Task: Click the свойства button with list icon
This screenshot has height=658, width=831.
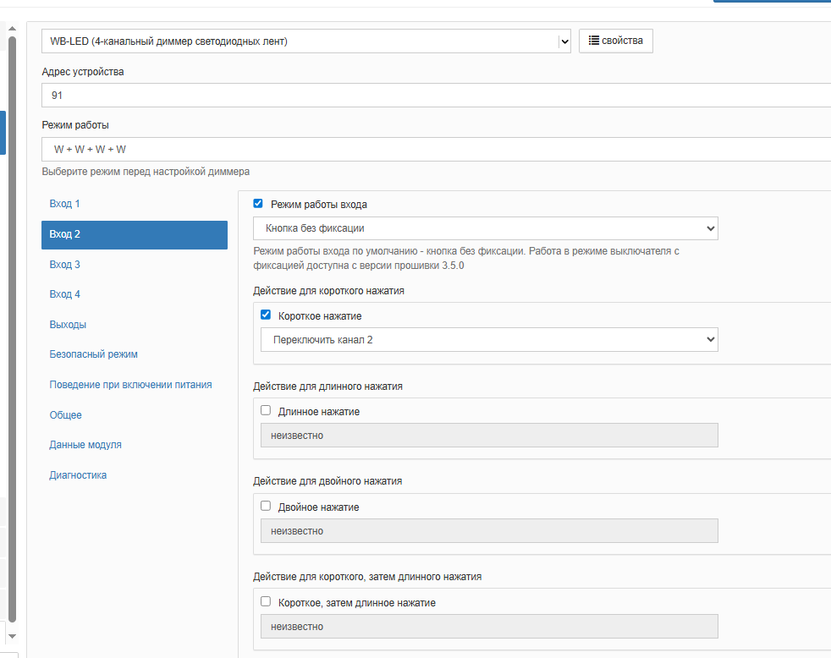Action: pos(615,41)
